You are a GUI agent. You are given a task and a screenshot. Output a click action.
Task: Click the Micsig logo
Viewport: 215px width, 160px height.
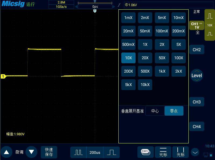(x=13, y=4)
